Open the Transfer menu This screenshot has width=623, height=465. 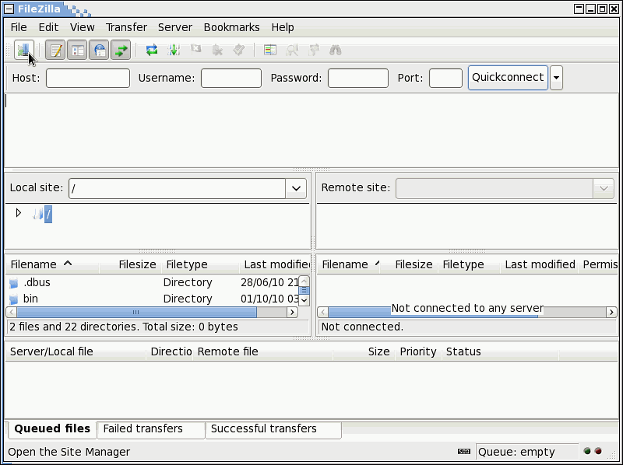(x=126, y=27)
